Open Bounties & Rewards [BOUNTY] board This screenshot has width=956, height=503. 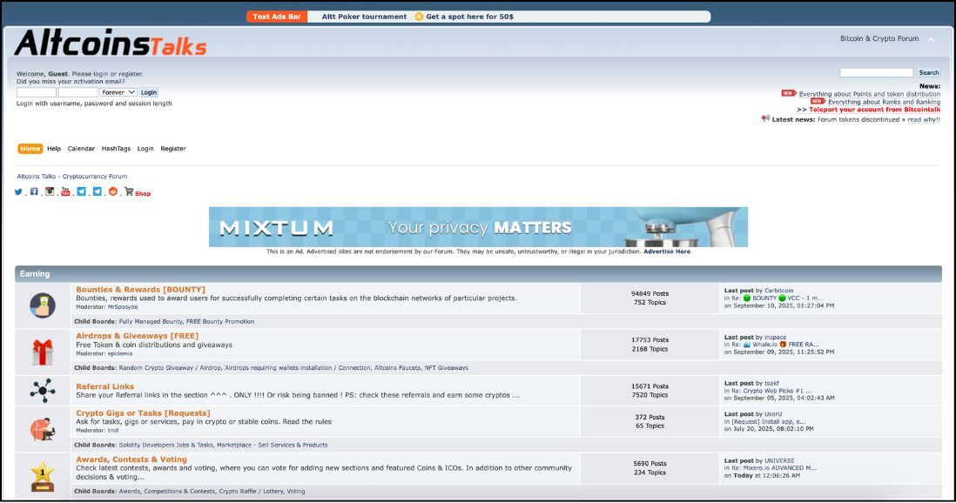(141, 290)
